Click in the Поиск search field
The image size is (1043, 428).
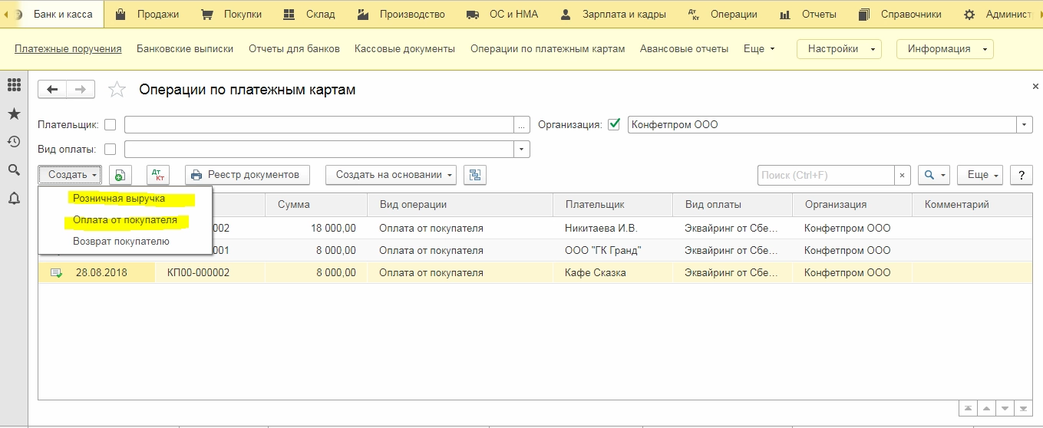click(826, 175)
